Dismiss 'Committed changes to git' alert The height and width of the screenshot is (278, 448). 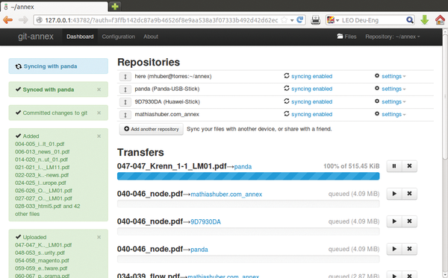pos(99,113)
